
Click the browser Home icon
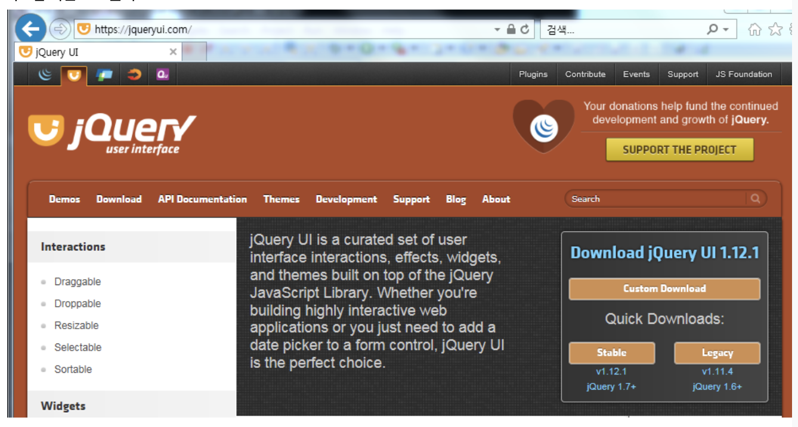click(754, 29)
